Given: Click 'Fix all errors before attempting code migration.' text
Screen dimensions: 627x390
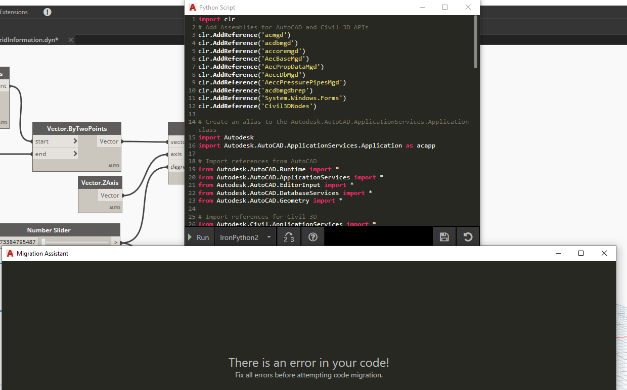Looking at the screenshot, I should 309,375.
